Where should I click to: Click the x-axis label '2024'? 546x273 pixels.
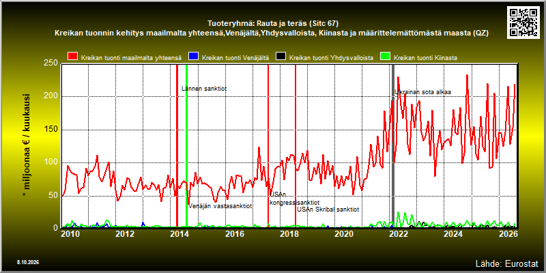(452, 233)
